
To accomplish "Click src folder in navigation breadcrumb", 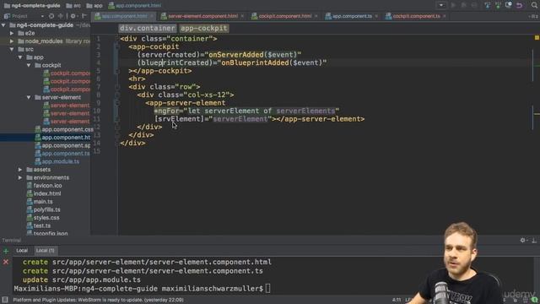I will click(73, 6).
